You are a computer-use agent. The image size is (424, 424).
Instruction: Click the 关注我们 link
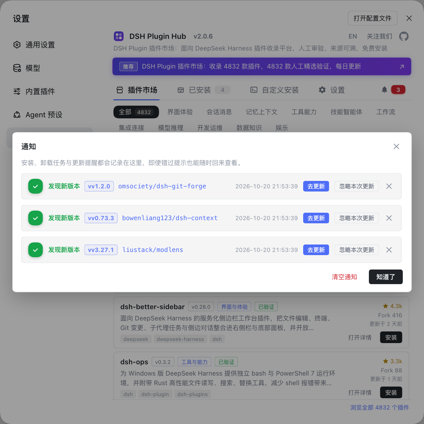pos(379,36)
